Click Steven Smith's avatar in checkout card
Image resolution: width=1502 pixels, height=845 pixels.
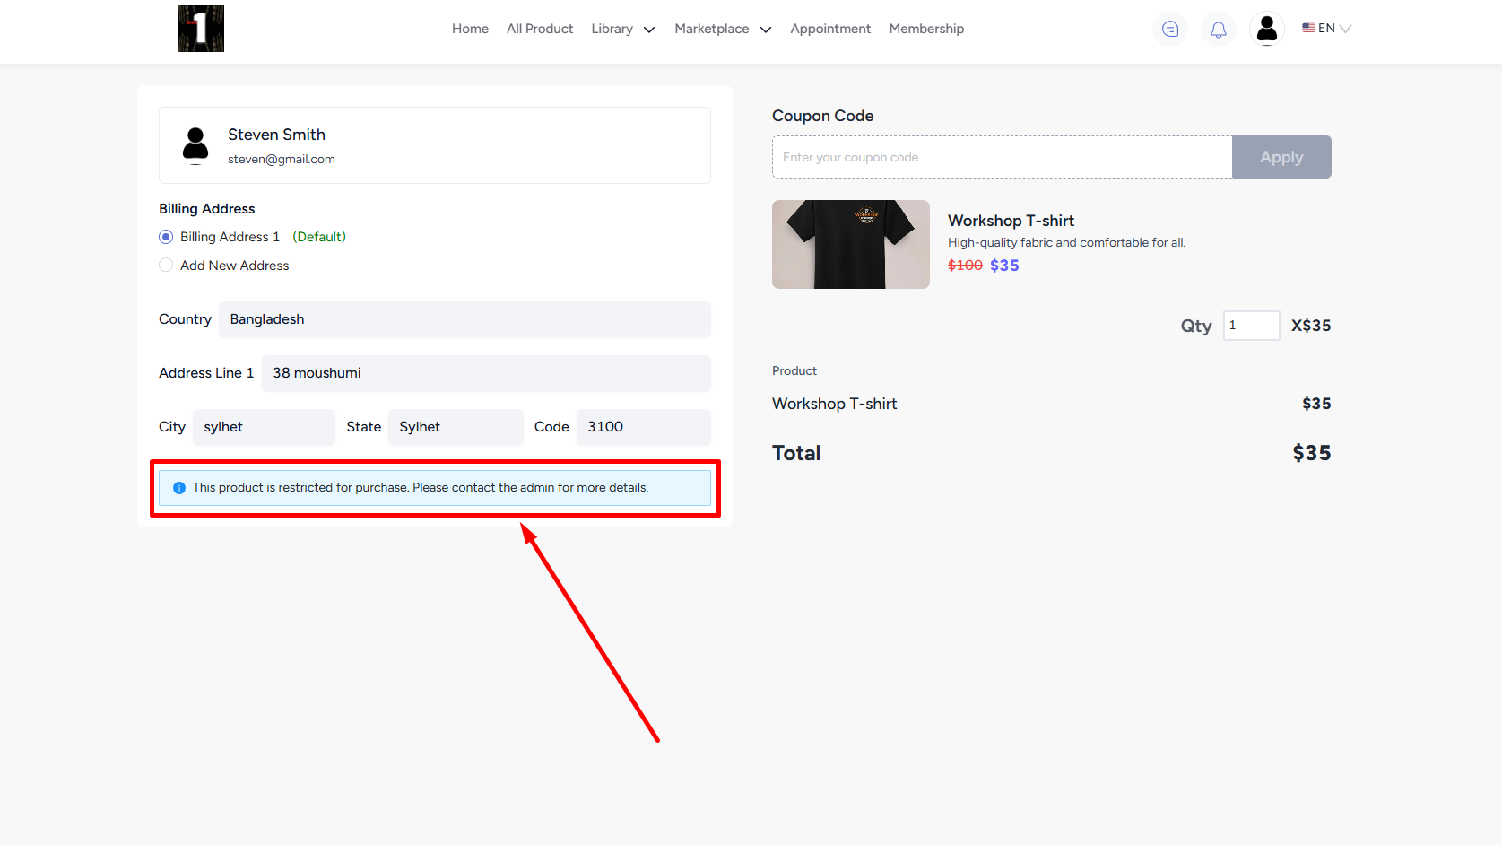195,145
